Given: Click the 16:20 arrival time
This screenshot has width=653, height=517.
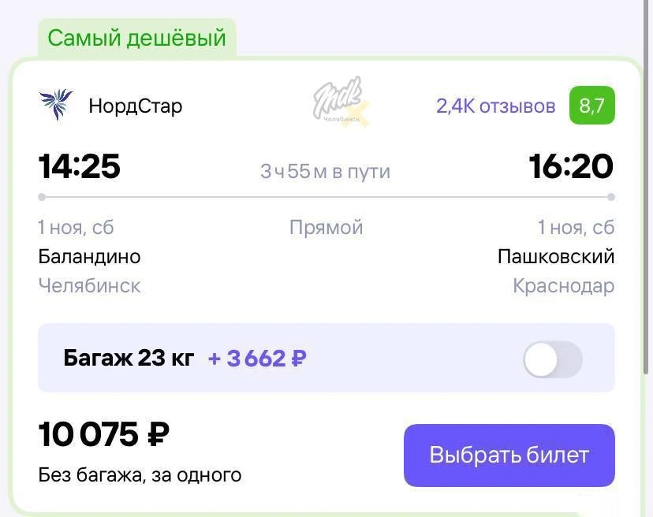Looking at the screenshot, I should click(x=571, y=167).
